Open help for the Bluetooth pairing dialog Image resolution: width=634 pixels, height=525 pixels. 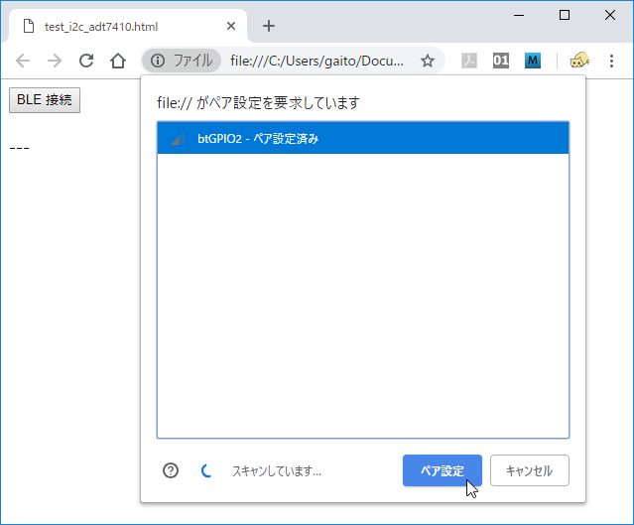pos(171,470)
